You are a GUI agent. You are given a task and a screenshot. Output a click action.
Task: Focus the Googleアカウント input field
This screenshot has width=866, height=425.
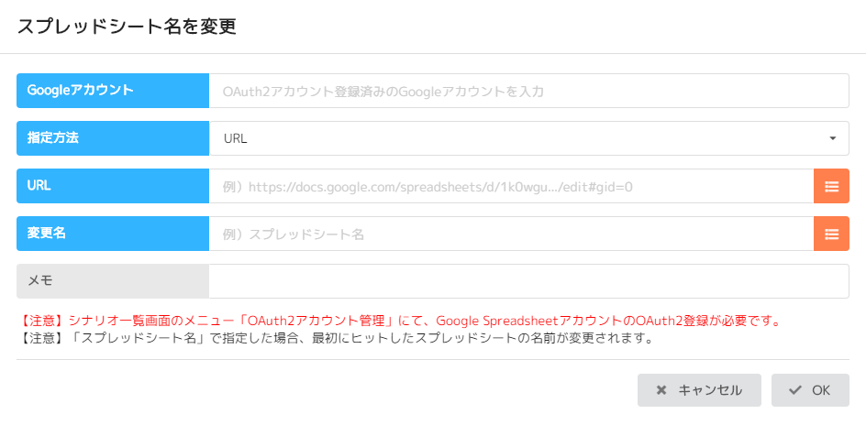click(528, 91)
